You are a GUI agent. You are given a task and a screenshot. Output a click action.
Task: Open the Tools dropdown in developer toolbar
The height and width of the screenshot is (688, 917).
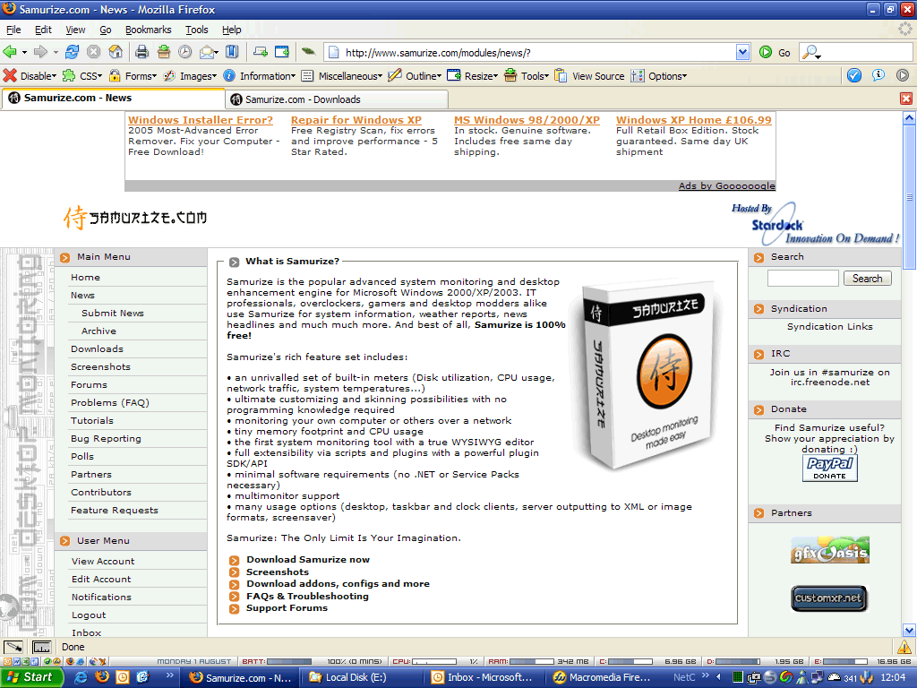point(527,76)
